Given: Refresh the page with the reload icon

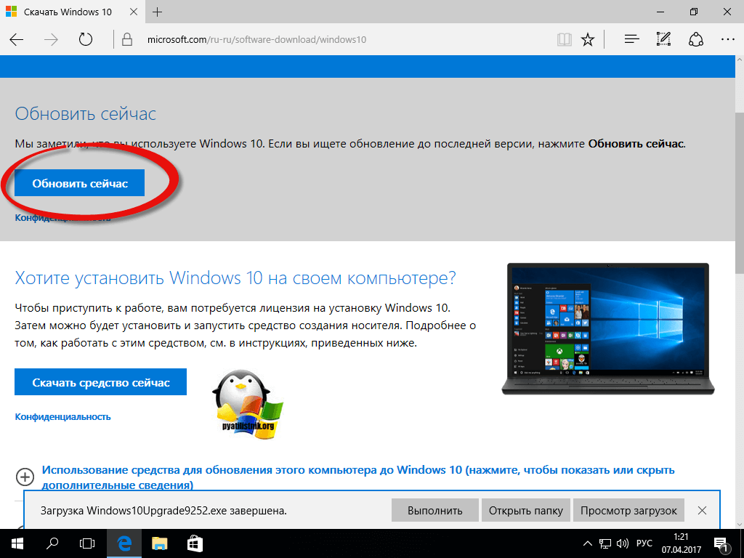Looking at the screenshot, I should pos(86,39).
